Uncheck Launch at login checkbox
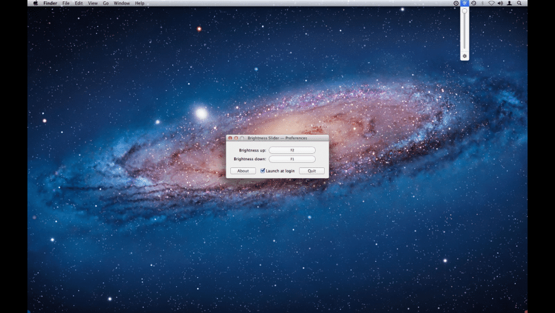The height and width of the screenshot is (313, 555). point(263,171)
